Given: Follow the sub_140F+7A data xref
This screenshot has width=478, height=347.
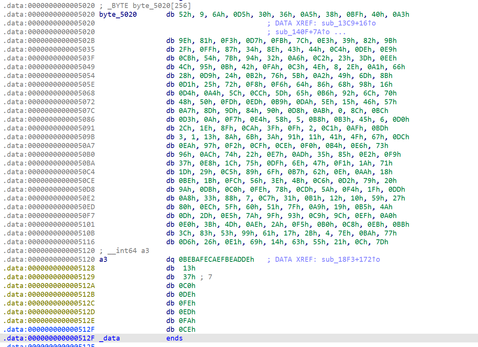Looking at the screenshot, I should pyautogui.click(x=303, y=32).
